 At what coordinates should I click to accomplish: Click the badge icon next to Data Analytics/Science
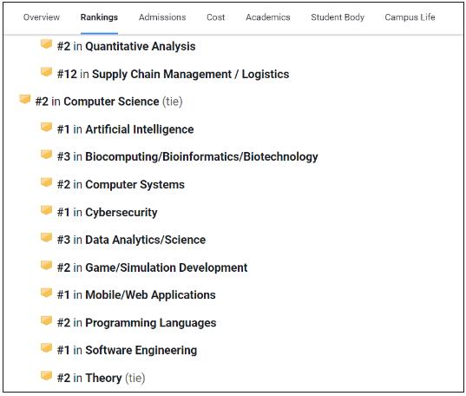pos(46,237)
